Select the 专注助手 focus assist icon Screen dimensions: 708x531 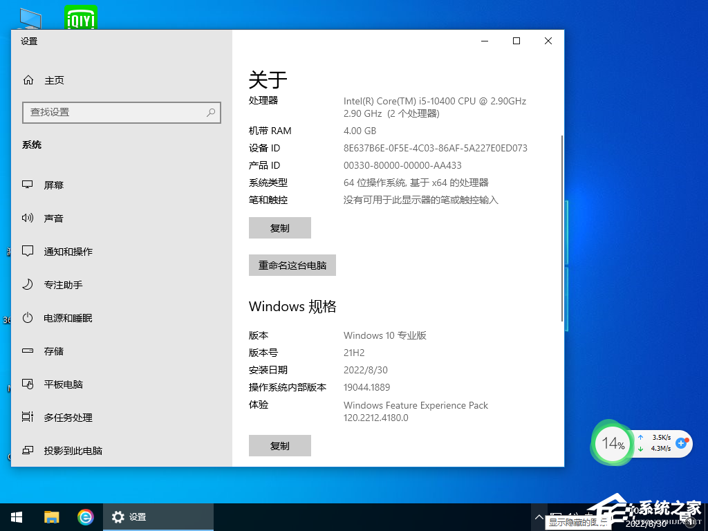click(28, 284)
